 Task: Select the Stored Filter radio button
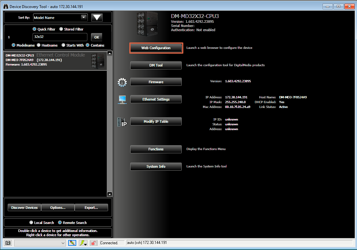[x=61, y=29]
